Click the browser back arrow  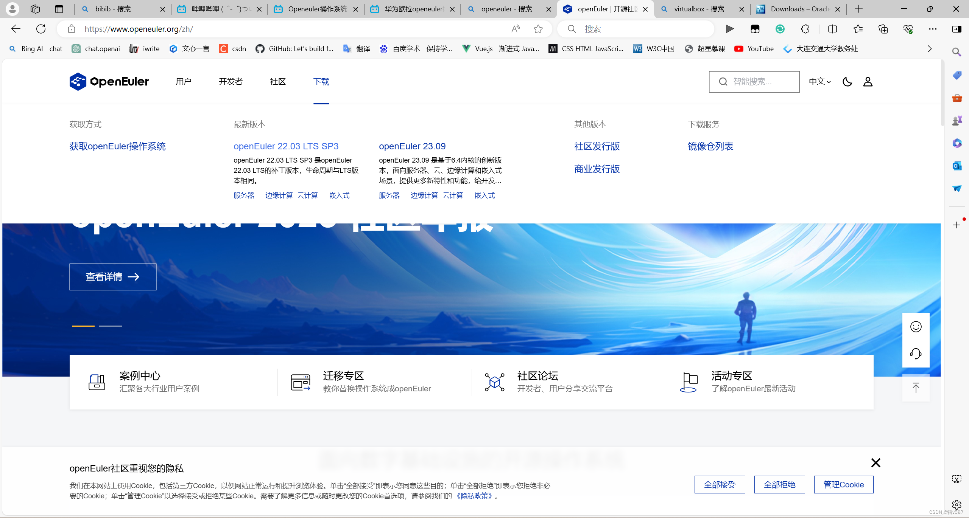[x=16, y=29]
